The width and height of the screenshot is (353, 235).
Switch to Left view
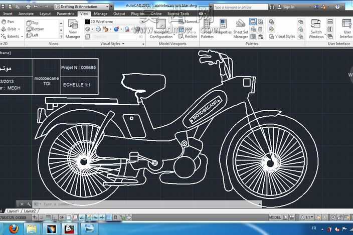(x=32, y=35)
